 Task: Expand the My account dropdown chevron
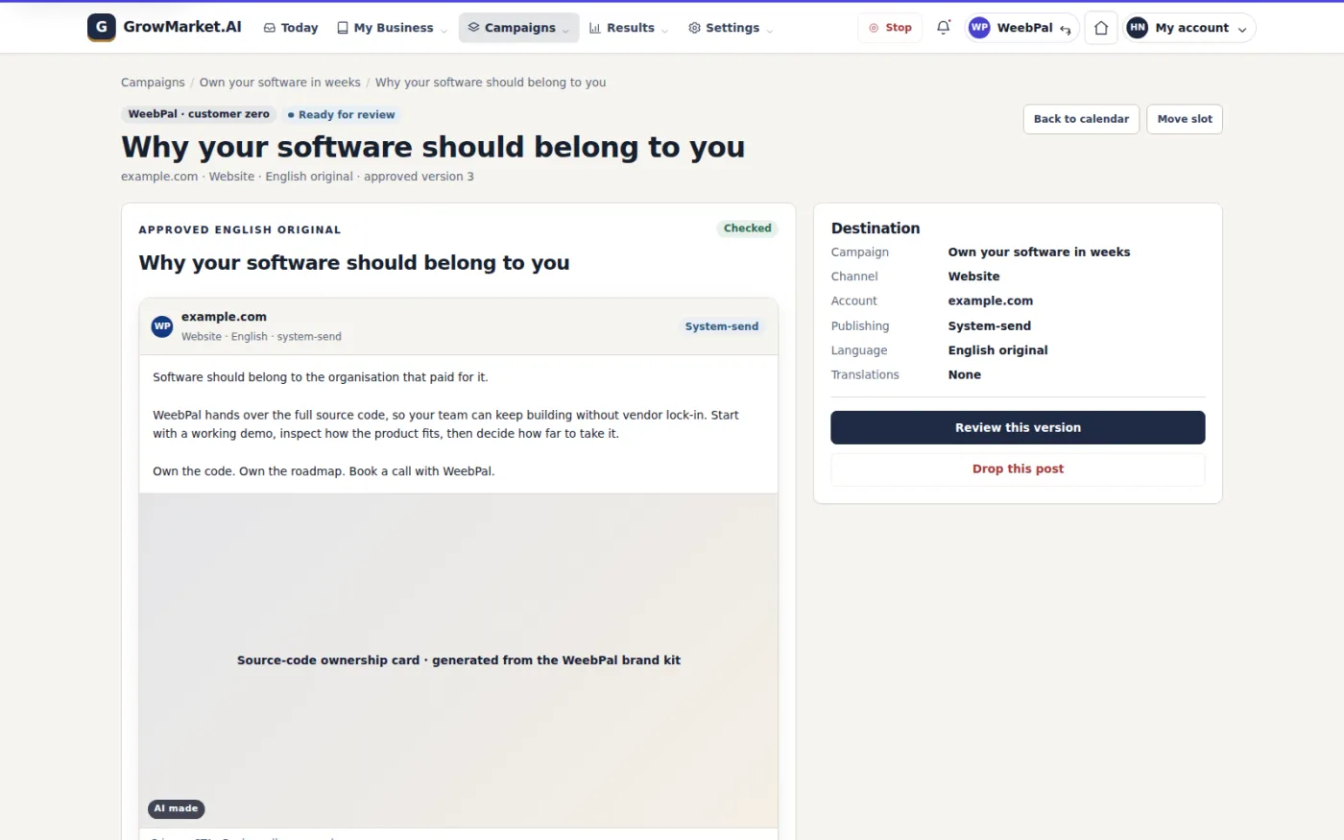pyautogui.click(x=1242, y=29)
